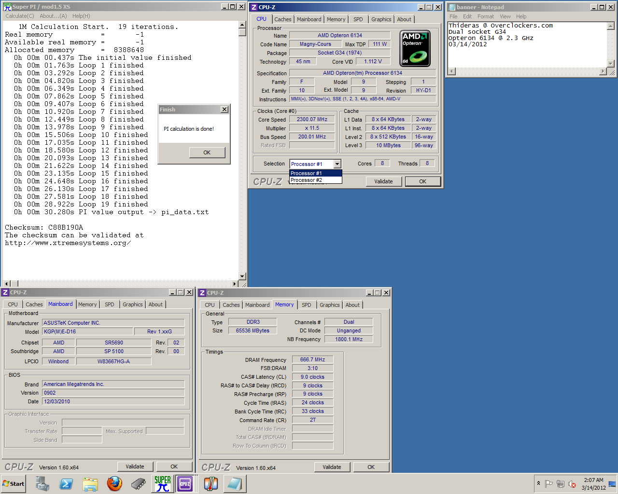This screenshot has height=494, width=618.
Task: Click Notepad horizontal scrollbar left arrow
Action: pos(452,71)
